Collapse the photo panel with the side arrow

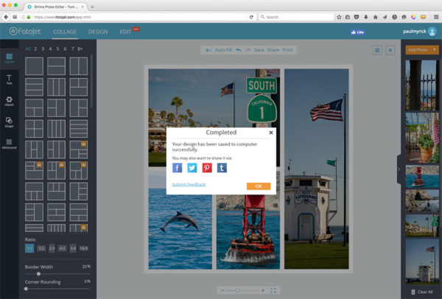tap(399, 169)
